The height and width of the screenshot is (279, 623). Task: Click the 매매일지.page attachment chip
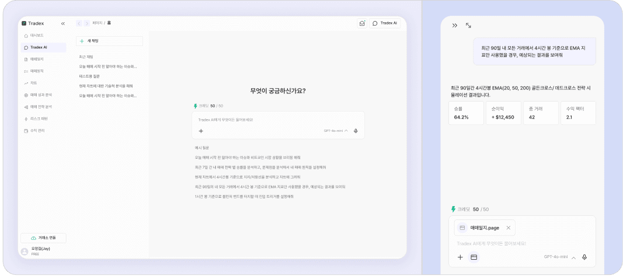point(485,228)
